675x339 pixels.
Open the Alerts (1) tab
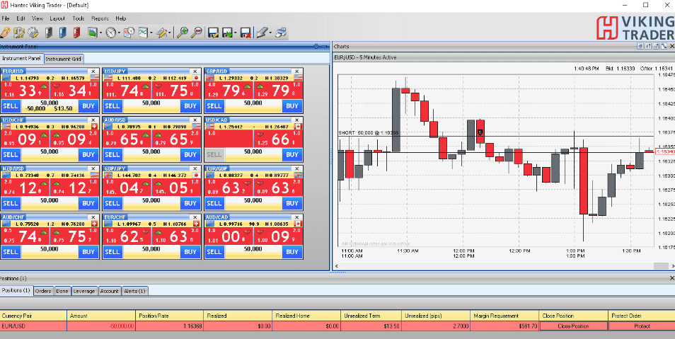click(135, 291)
